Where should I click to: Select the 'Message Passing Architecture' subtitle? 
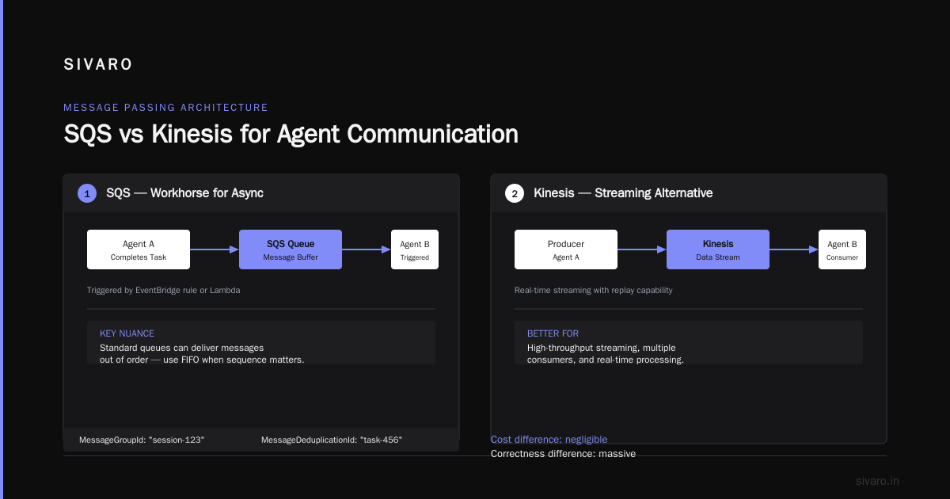click(x=165, y=108)
